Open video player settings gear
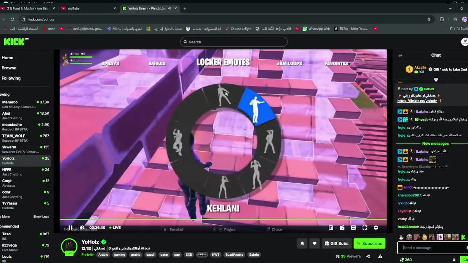This screenshot has width=468, height=263. (376, 228)
